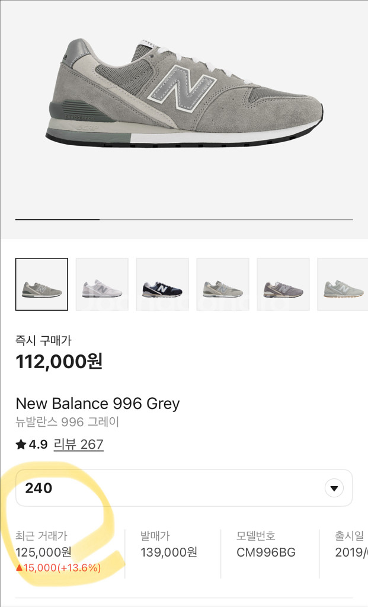368x607 pixels.
Task: Click the star rating icon
Action: pyautogui.click(x=21, y=445)
